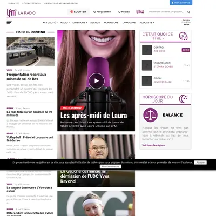Image resolution: width=216 pixels, height=216 pixels.
Task: Read Fréquentation record aux mines de sel article
Action: pos(26,77)
